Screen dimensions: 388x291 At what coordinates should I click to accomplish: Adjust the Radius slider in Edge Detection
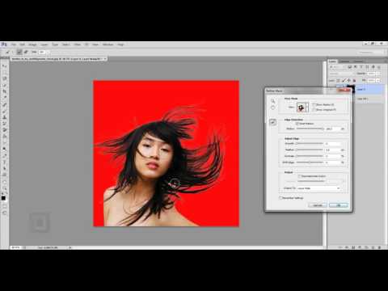[x=310, y=129]
